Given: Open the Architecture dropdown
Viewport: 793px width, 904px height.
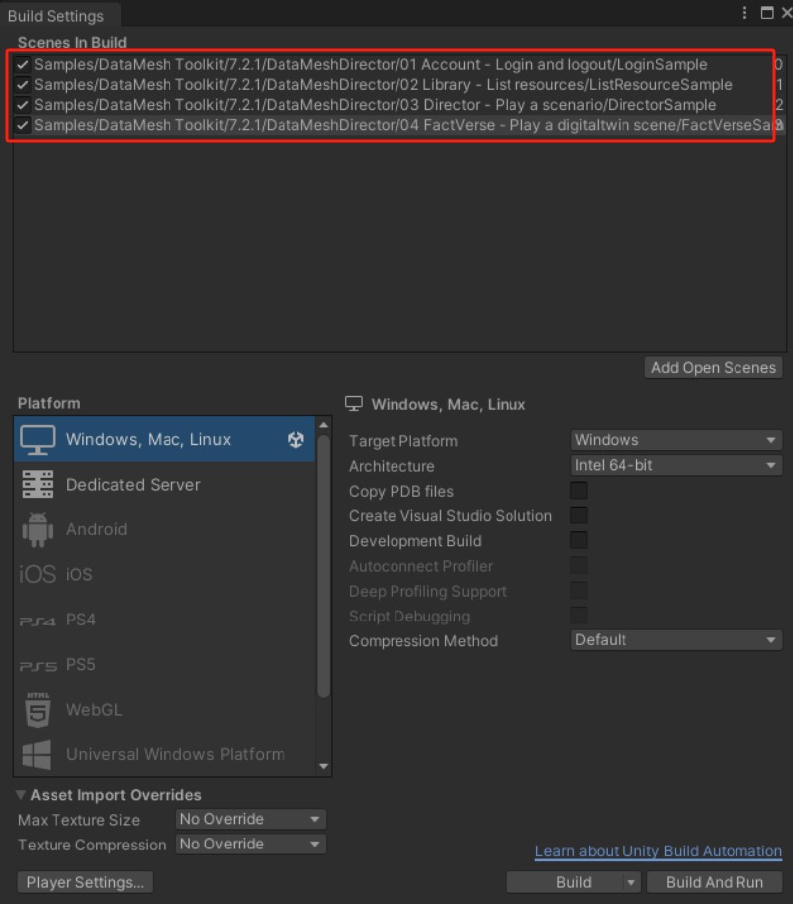Looking at the screenshot, I should tap(676, 465).
